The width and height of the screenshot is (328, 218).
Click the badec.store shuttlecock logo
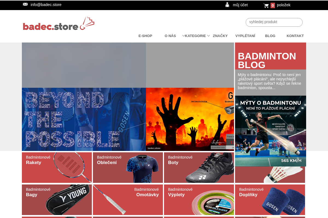tap(58, 23)
